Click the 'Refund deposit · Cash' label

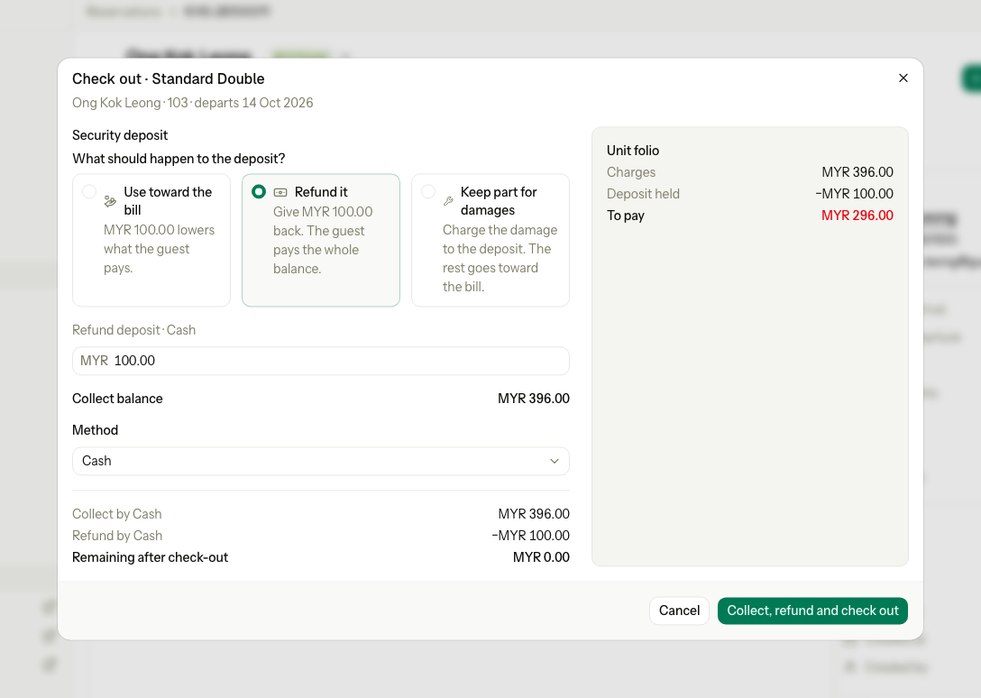click(x=133, y=330)
